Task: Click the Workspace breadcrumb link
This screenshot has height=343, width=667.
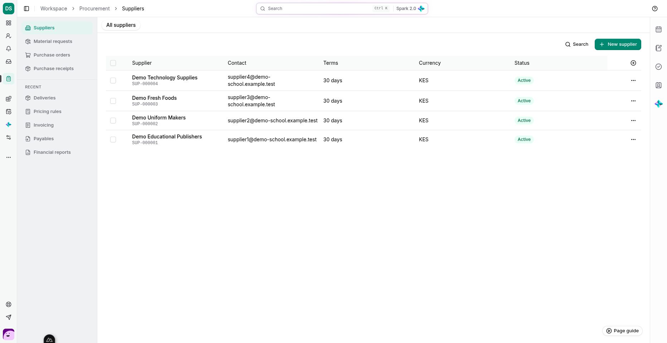Action: point(54,9)
